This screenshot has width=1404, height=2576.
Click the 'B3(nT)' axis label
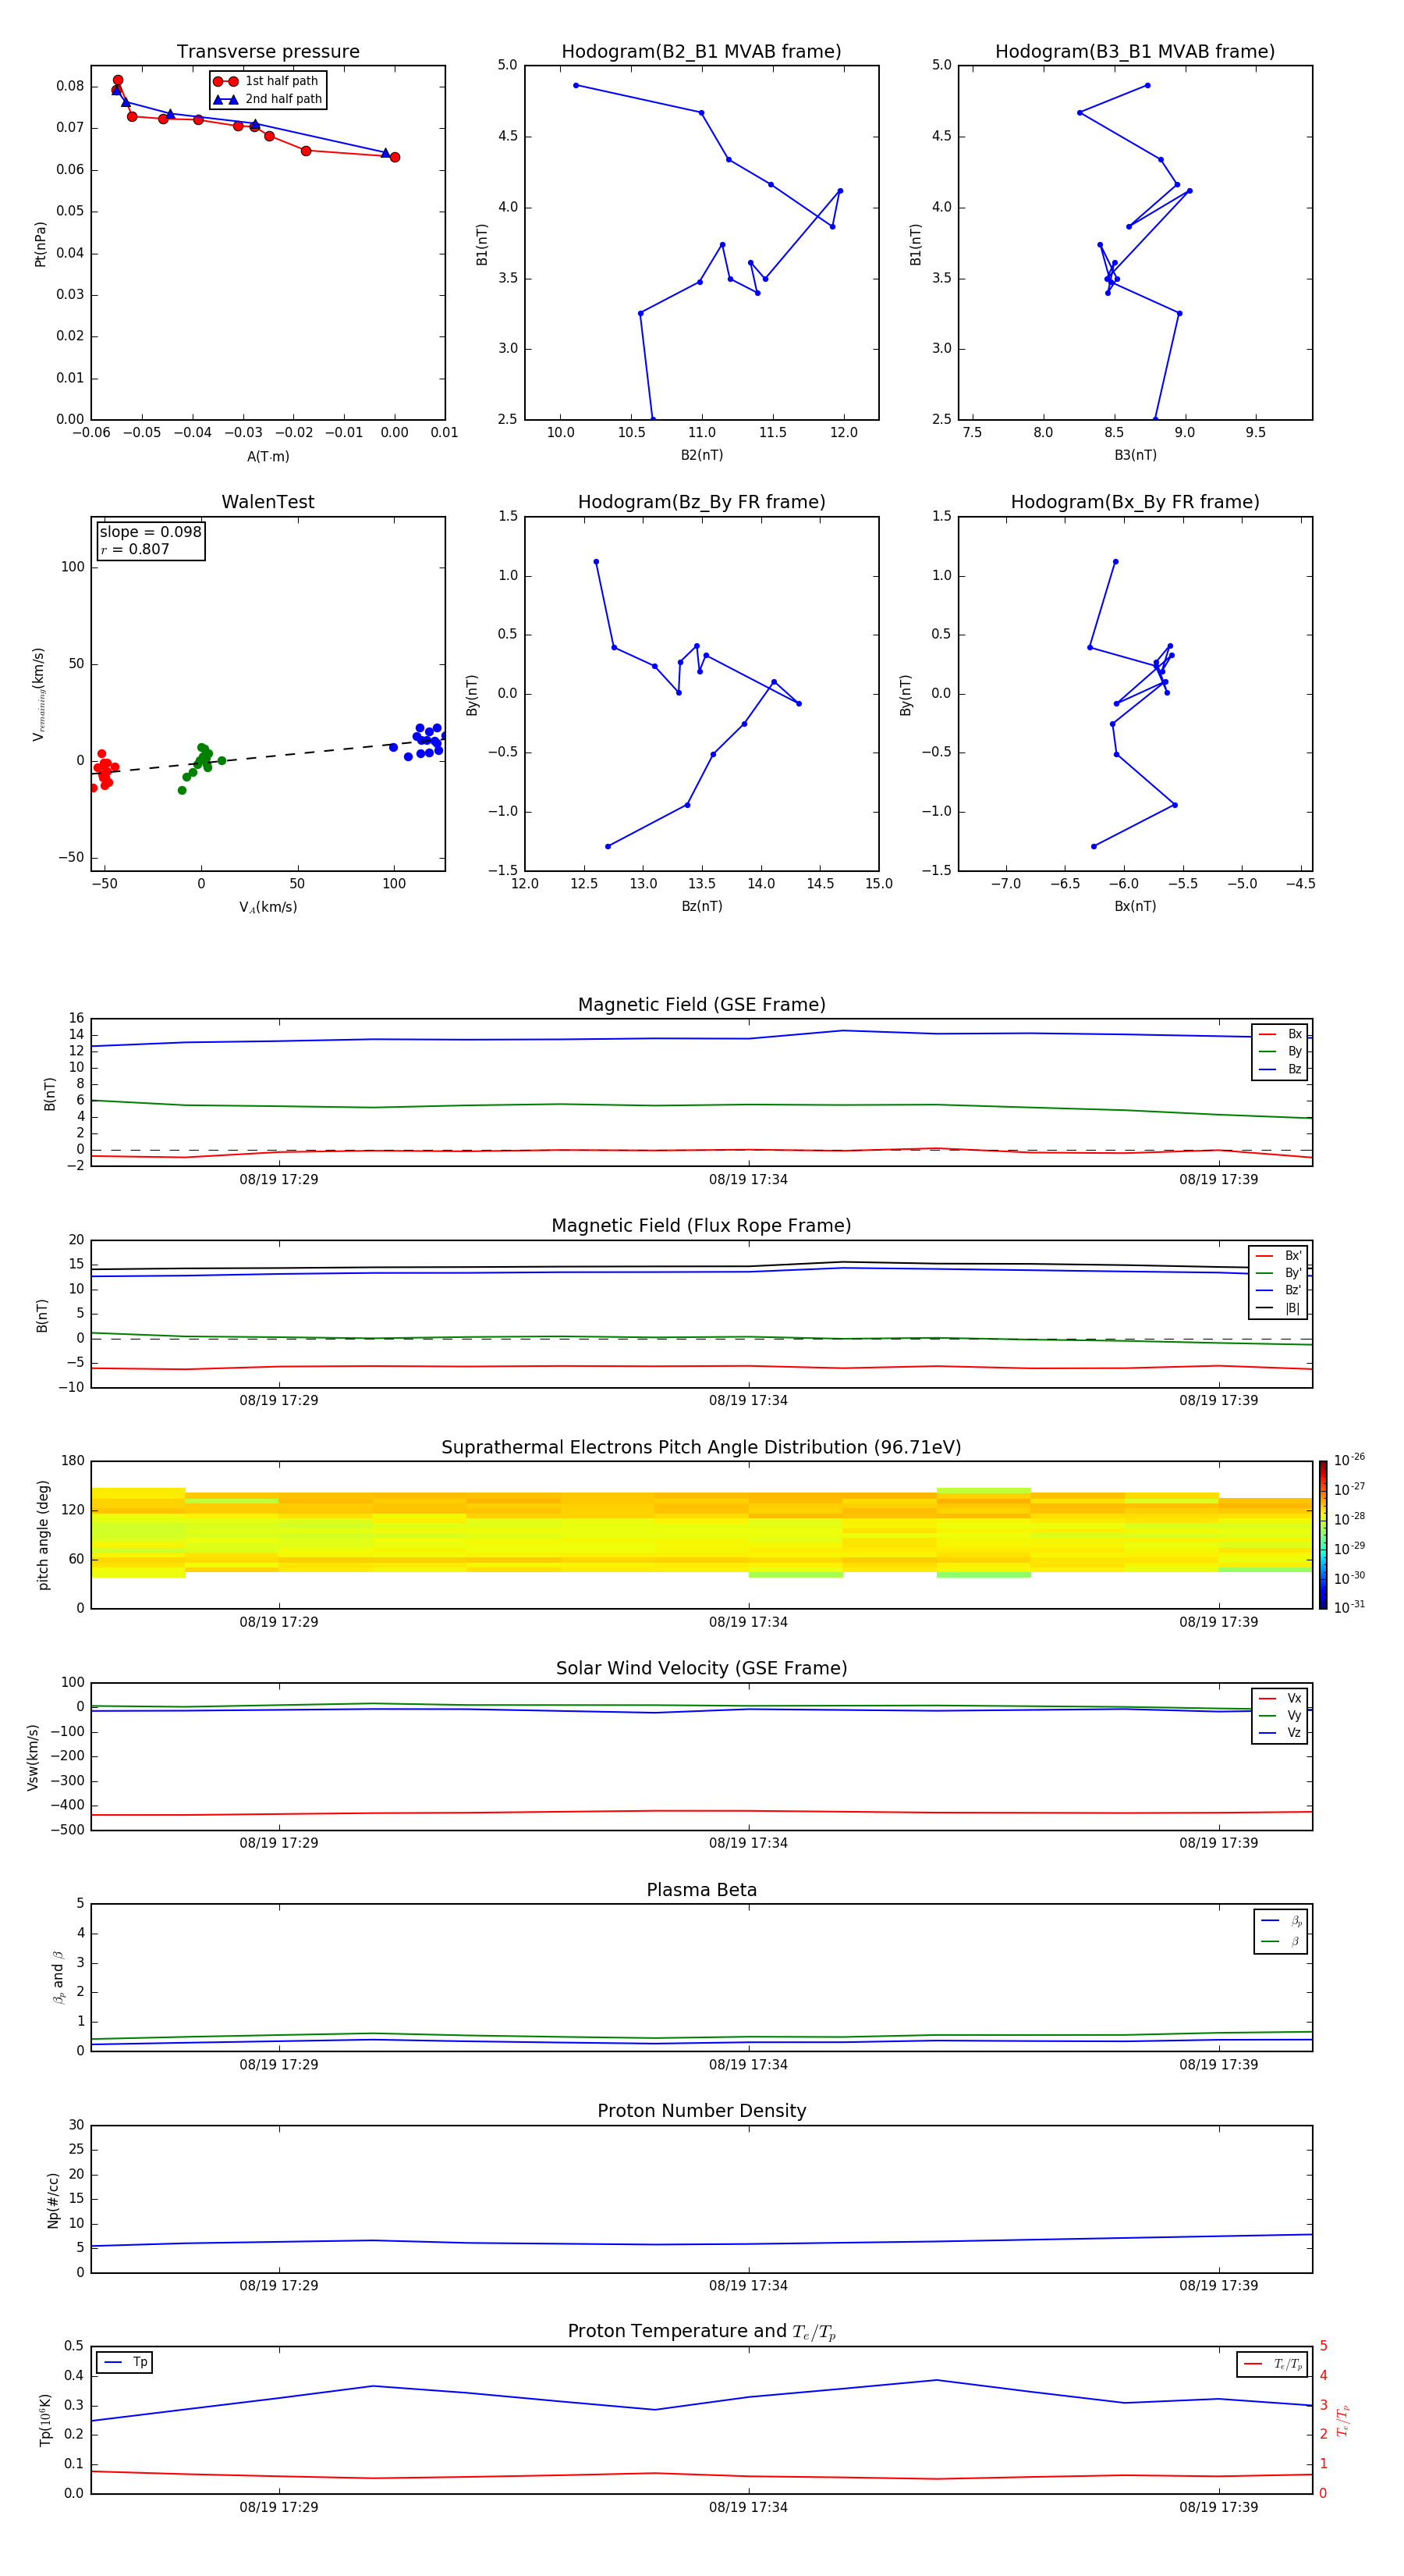(x=1135, y=455)
